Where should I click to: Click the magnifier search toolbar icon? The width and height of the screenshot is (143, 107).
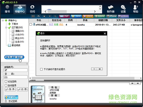pyautogui.click(x=55, y=16)
